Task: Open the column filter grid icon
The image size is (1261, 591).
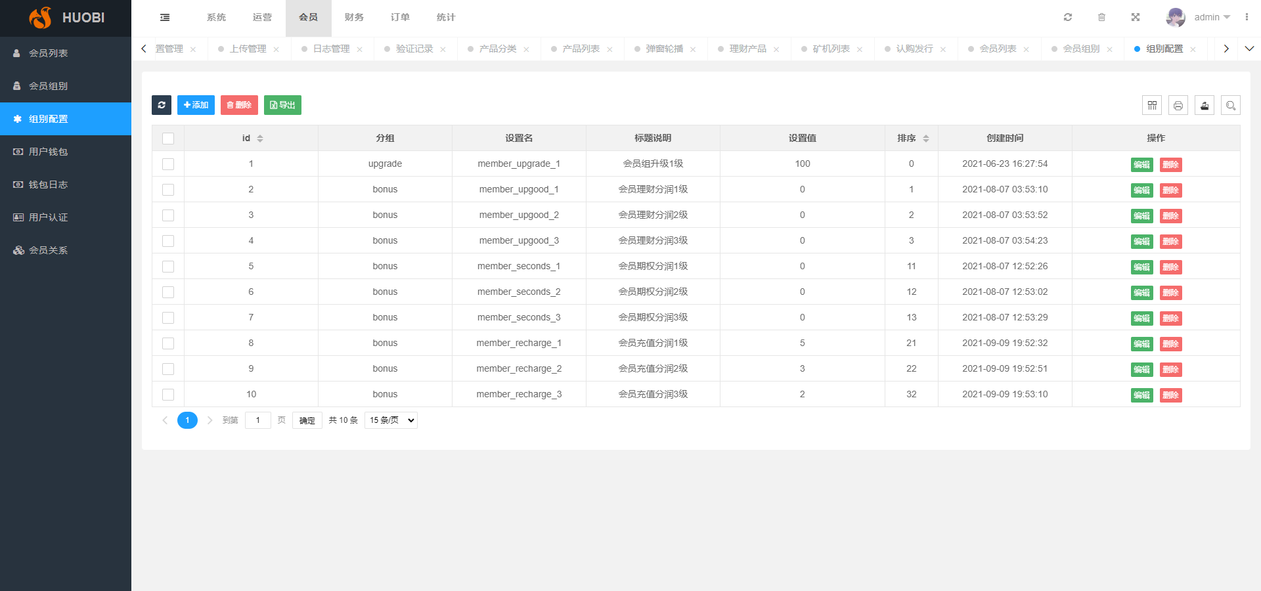Action: pos(1152,106)
